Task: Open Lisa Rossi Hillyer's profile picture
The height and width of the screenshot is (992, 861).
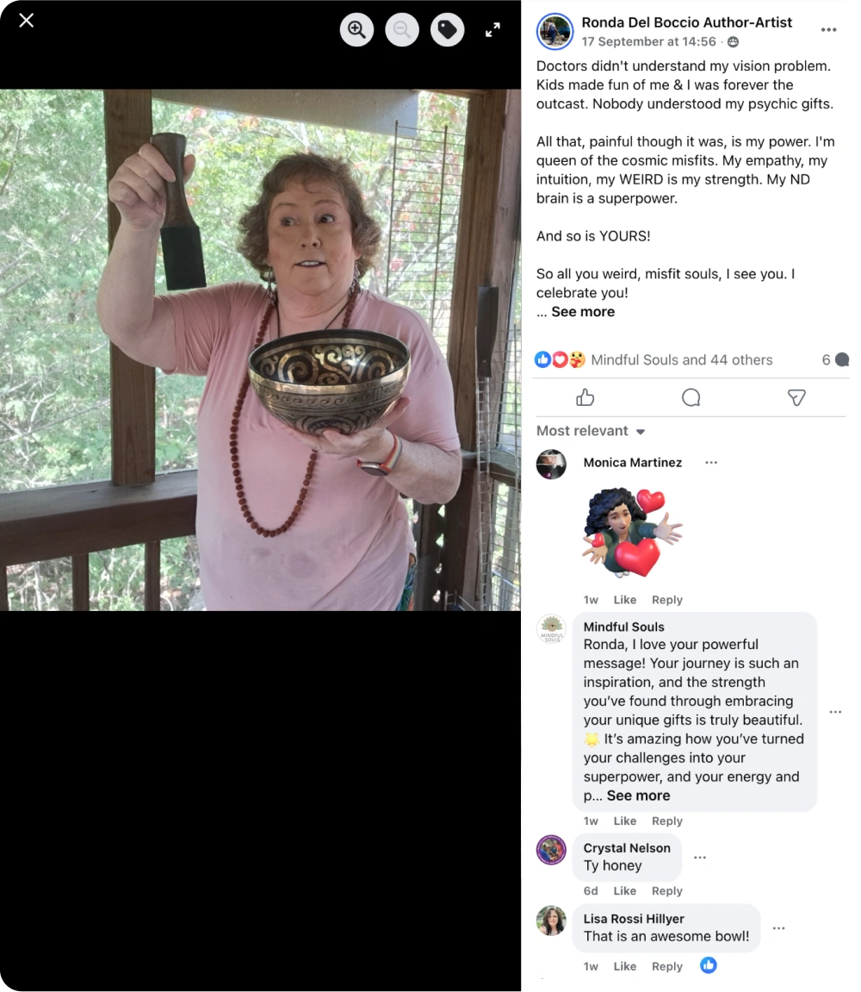Action: point(551,920)
